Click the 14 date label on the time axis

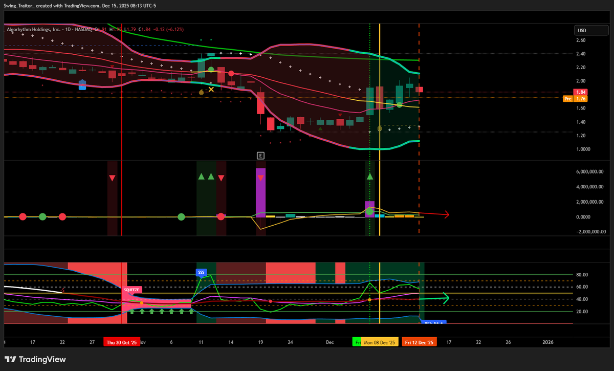coord(231,342)
